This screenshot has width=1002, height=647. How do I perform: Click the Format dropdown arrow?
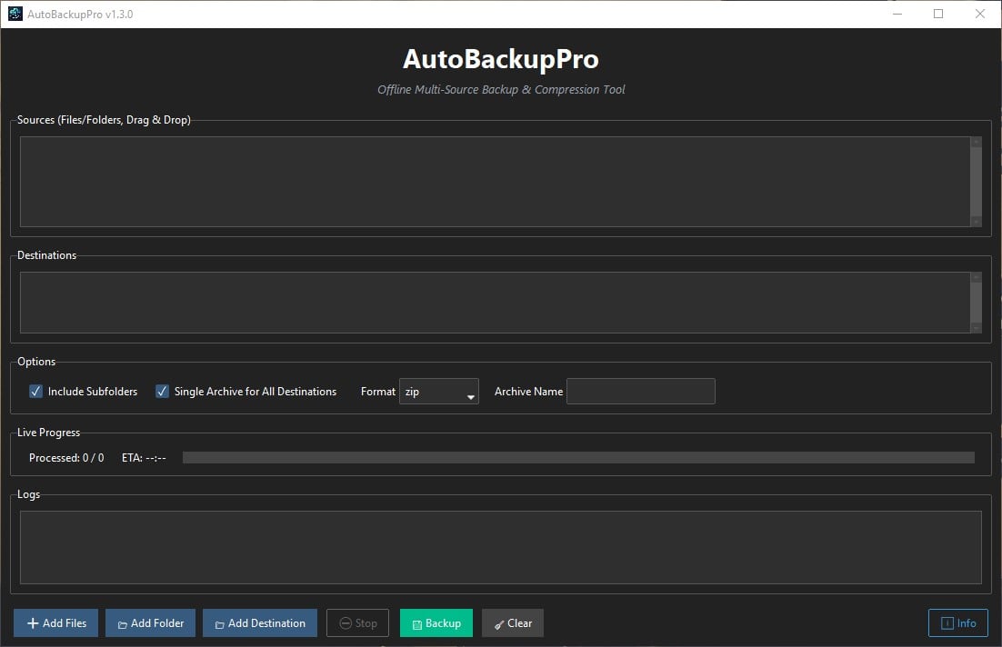tap(470, 391)
